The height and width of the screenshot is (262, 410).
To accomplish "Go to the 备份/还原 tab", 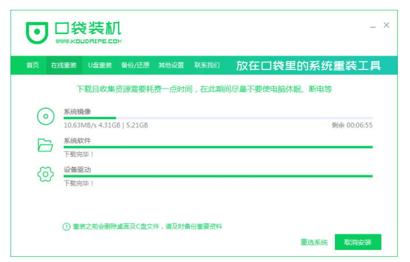I will pos(135,65).
